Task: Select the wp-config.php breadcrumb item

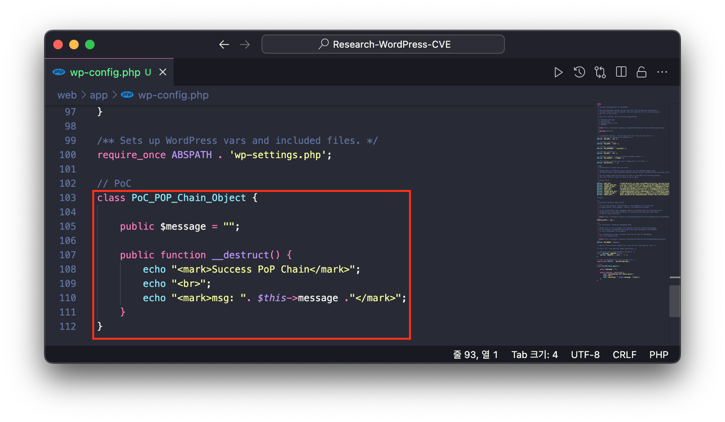Action: coord(173,95)
